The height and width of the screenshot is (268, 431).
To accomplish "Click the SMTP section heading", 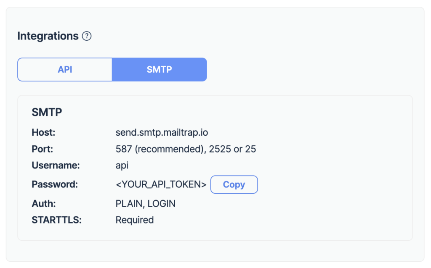I will (x=46, y=112).
